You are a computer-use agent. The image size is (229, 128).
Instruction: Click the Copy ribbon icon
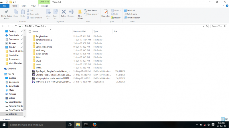tap(16, 12)
